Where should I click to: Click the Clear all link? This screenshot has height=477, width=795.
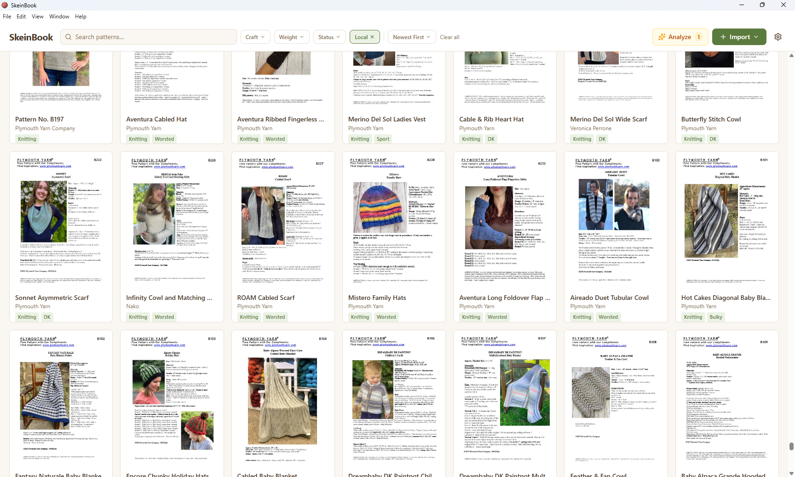(x=449, y=37)
